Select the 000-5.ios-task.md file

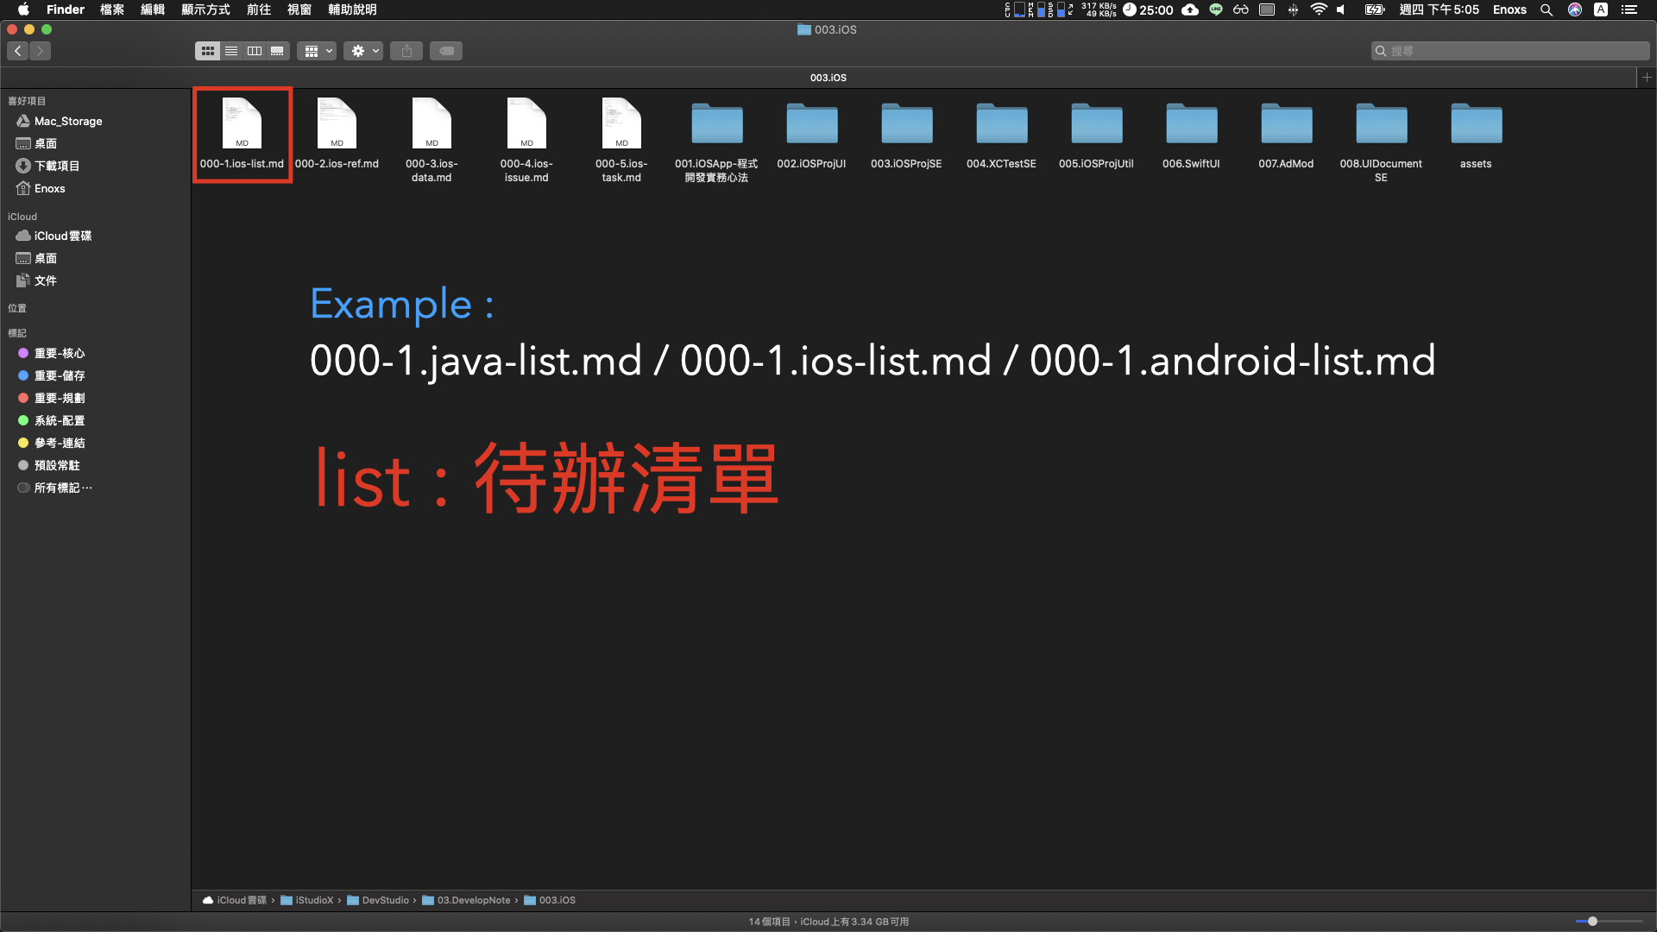point(621,141)
